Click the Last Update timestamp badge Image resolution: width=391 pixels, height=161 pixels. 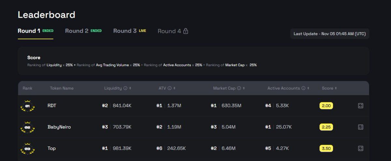coord(330,34)
